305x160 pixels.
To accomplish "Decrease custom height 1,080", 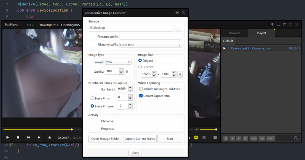I will pos(174,76).
